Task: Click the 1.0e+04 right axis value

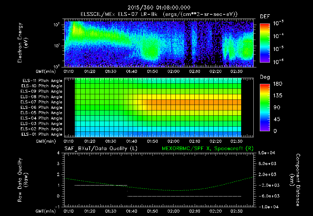Action: (x=267, y=153)
